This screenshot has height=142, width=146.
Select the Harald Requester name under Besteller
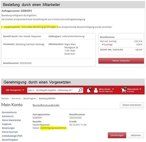(41, 125)
